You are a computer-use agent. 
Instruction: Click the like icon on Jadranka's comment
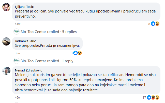(76, 53)
